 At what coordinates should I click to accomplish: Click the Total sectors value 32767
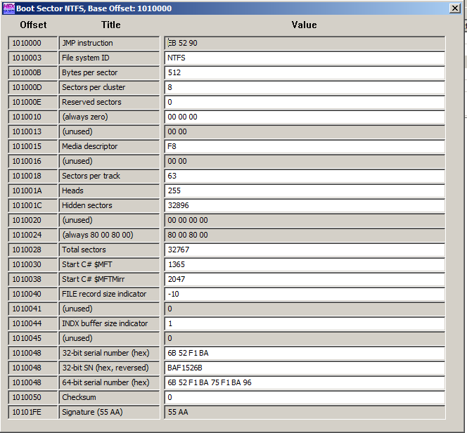click(305, 250)
